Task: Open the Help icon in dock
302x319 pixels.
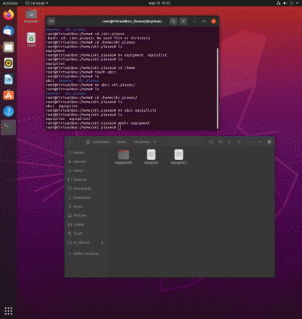Action: tap(8, 111)
